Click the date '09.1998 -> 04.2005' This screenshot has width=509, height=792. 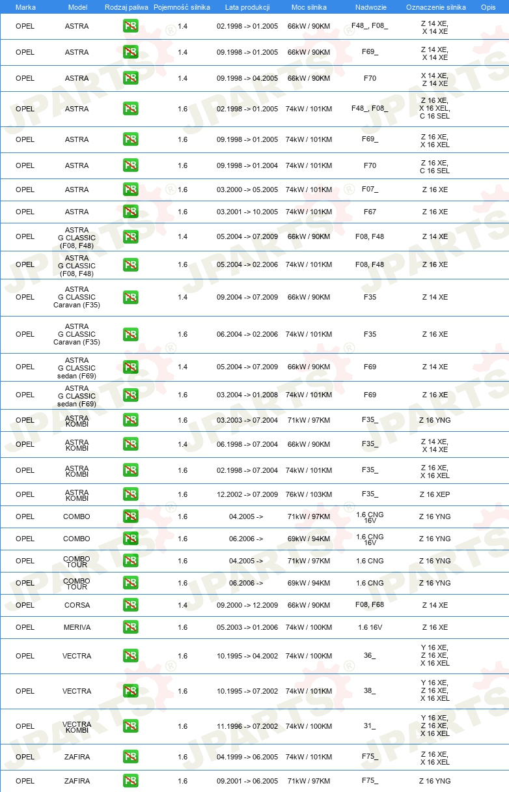point(247,78)
